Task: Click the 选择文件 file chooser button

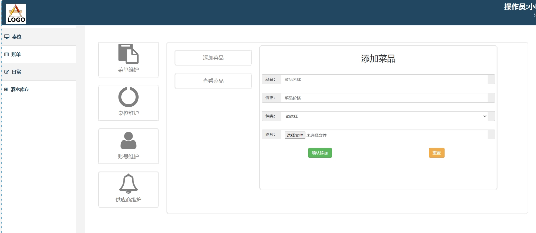Action: coord(295,135)
